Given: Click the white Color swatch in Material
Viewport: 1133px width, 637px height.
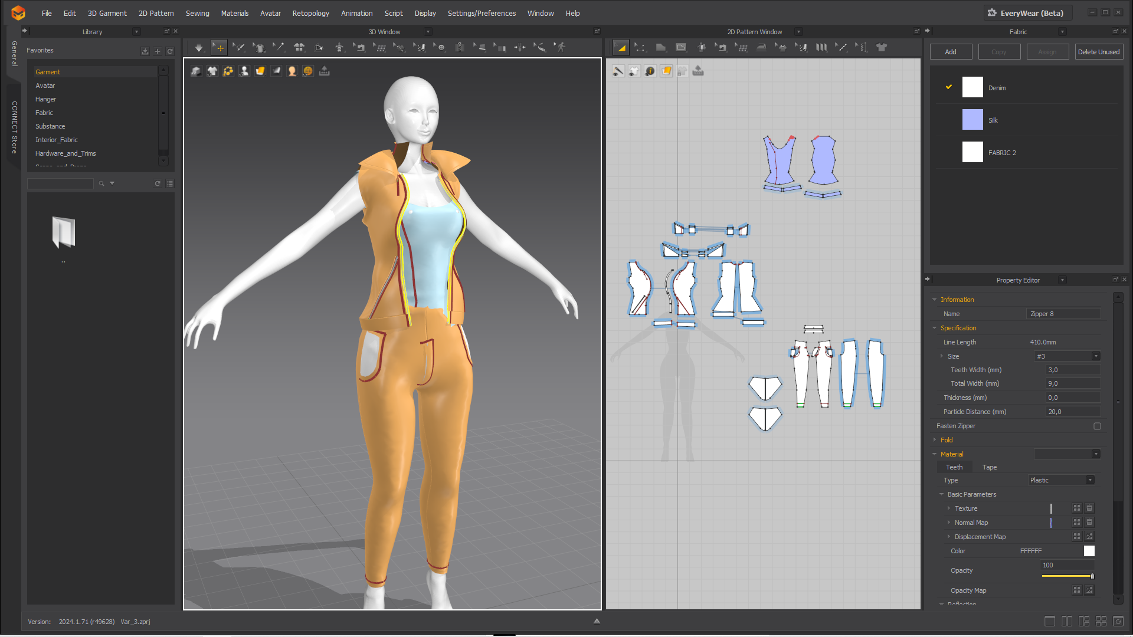Looking at the screenshot, I should 1089,551.
